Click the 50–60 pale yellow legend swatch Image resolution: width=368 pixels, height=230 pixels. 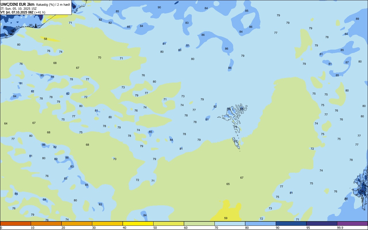[168, 223]
